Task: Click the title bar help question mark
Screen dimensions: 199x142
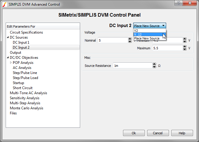Action: tap(178, 3)
